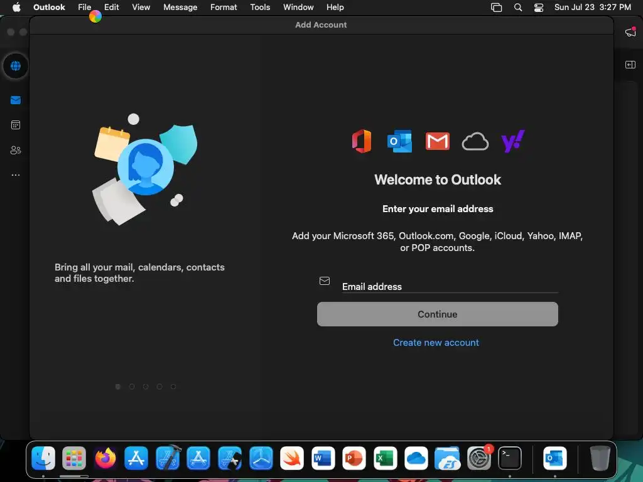643x482 pixels.
Task: Show more apps via ellipsis in sidebar
Action: click(x=16, y=175)
